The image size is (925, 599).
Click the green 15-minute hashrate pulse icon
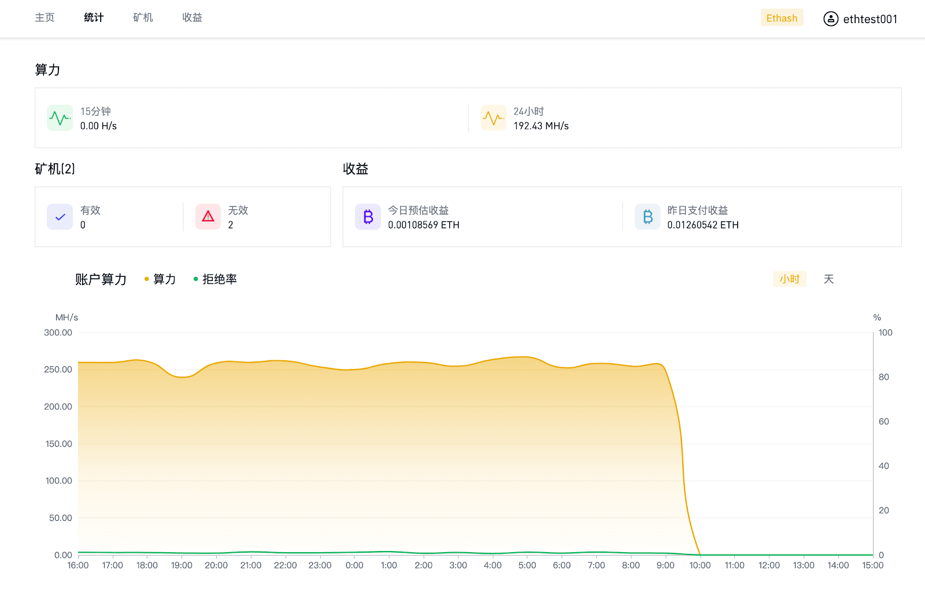[60, 118]
